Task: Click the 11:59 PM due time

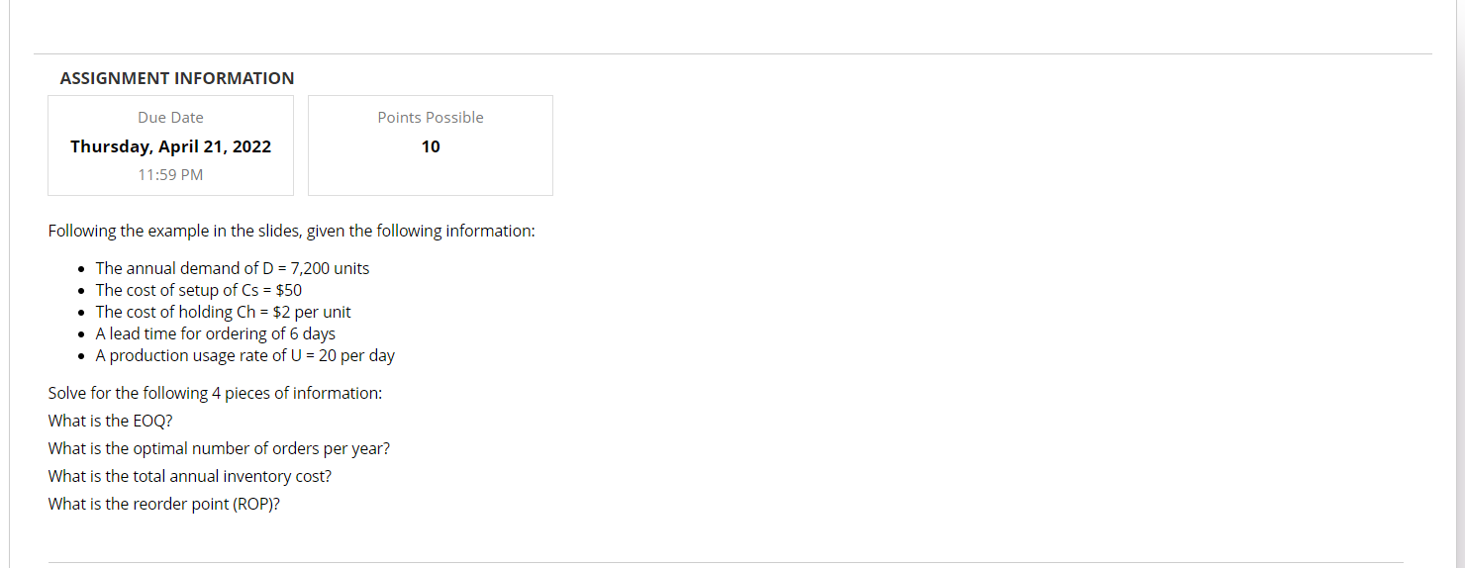Action: click(170, 175)
